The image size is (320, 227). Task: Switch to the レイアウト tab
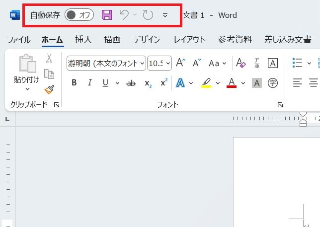click(189, 40)
